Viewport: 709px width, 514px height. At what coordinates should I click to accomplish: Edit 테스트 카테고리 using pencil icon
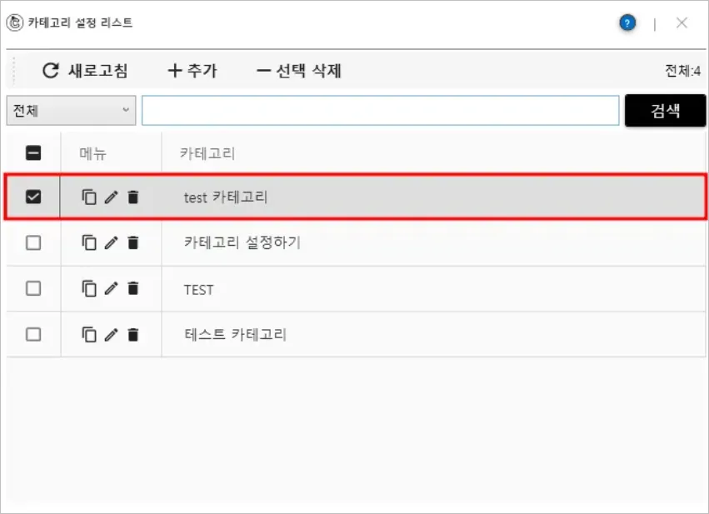(x=112, y=335)
